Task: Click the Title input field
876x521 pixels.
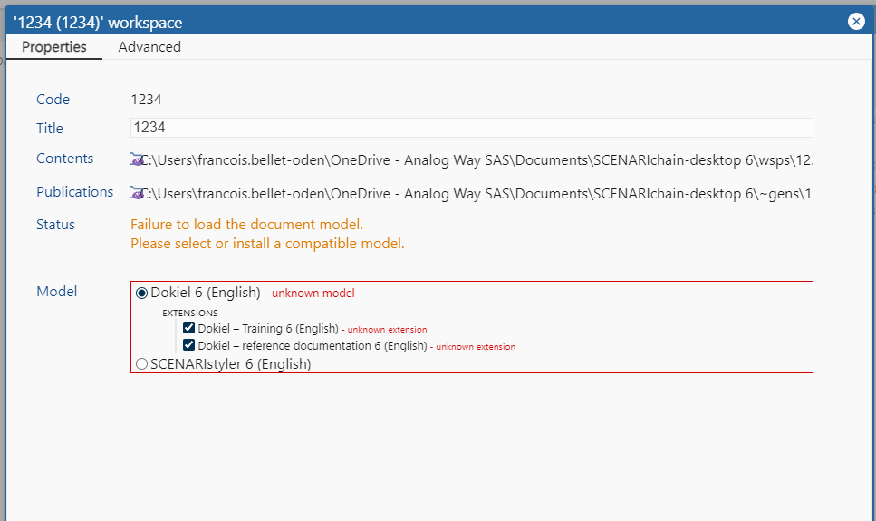Action: pyautogui.click(x=472, y=128)
